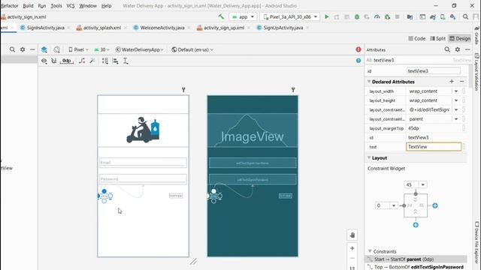The image size is (481, 270).
Task: Open the left margin 0 dropdown
Action: point(394,205)
